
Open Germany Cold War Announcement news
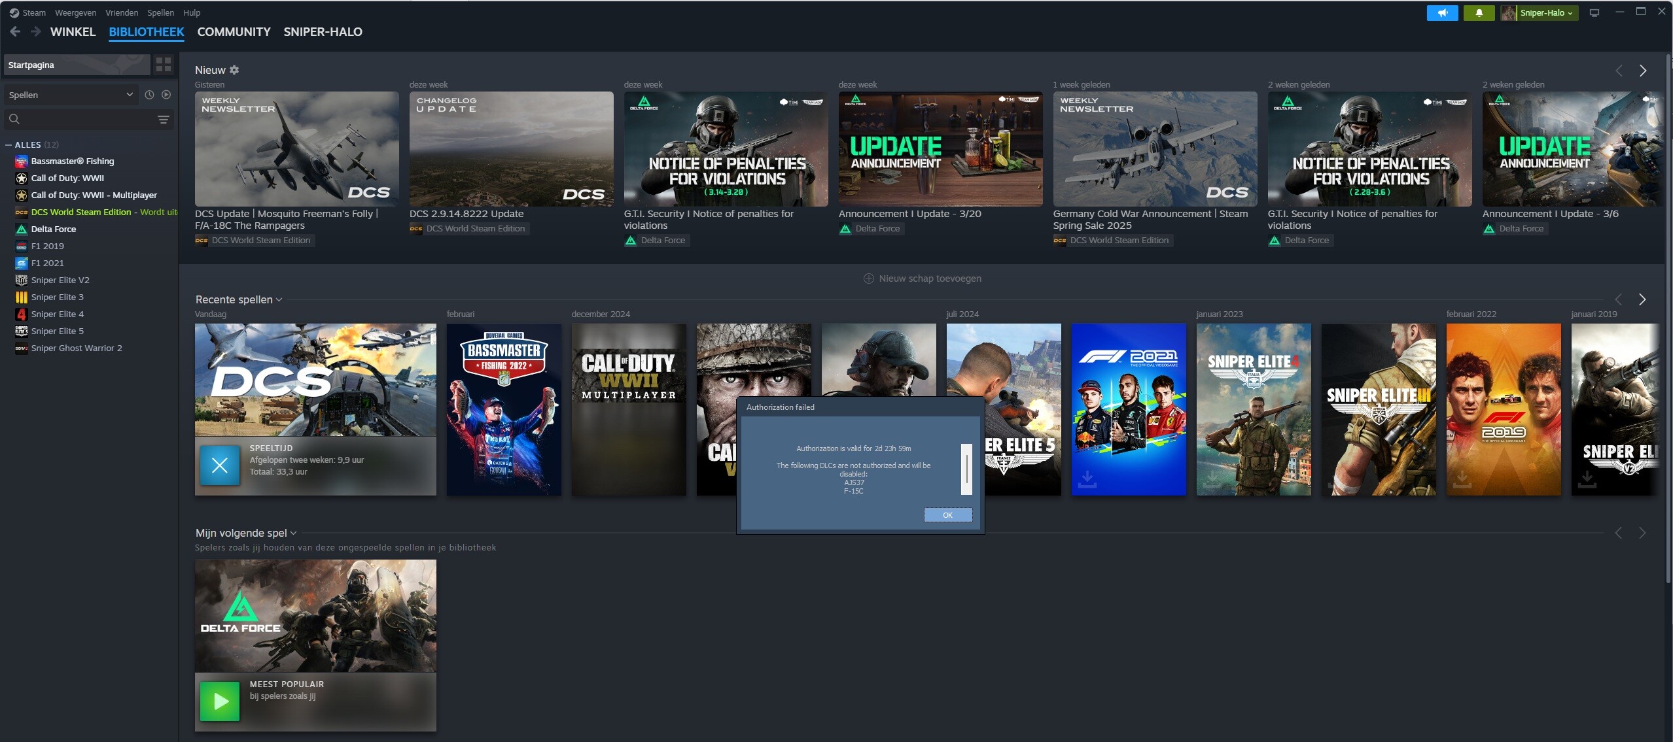[1150, 220]
